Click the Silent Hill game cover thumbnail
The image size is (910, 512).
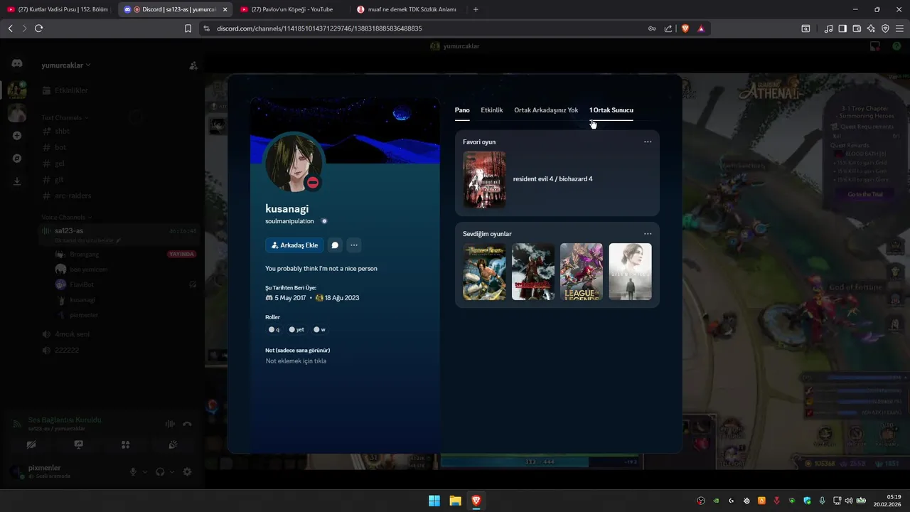tap(630, 272)
